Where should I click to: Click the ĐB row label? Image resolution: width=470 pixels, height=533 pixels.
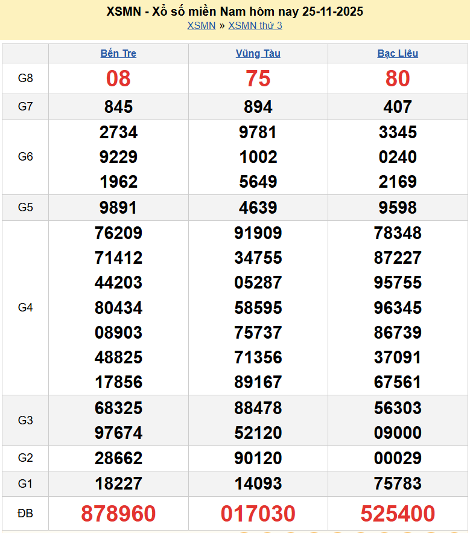(x=25, y=514)
